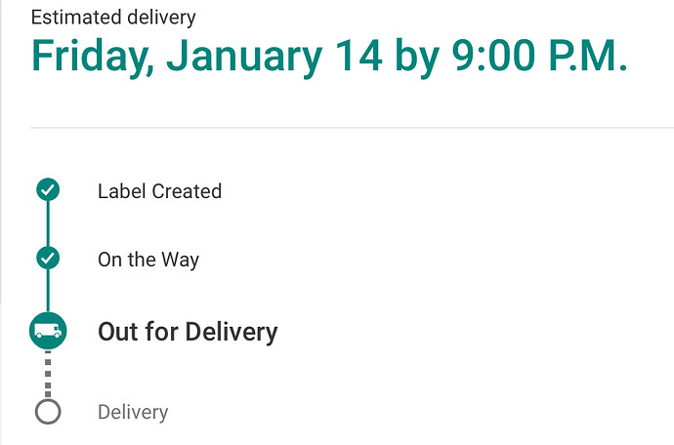Click the word Delivery in bold status
674x445 pixels.
[232, 333]
